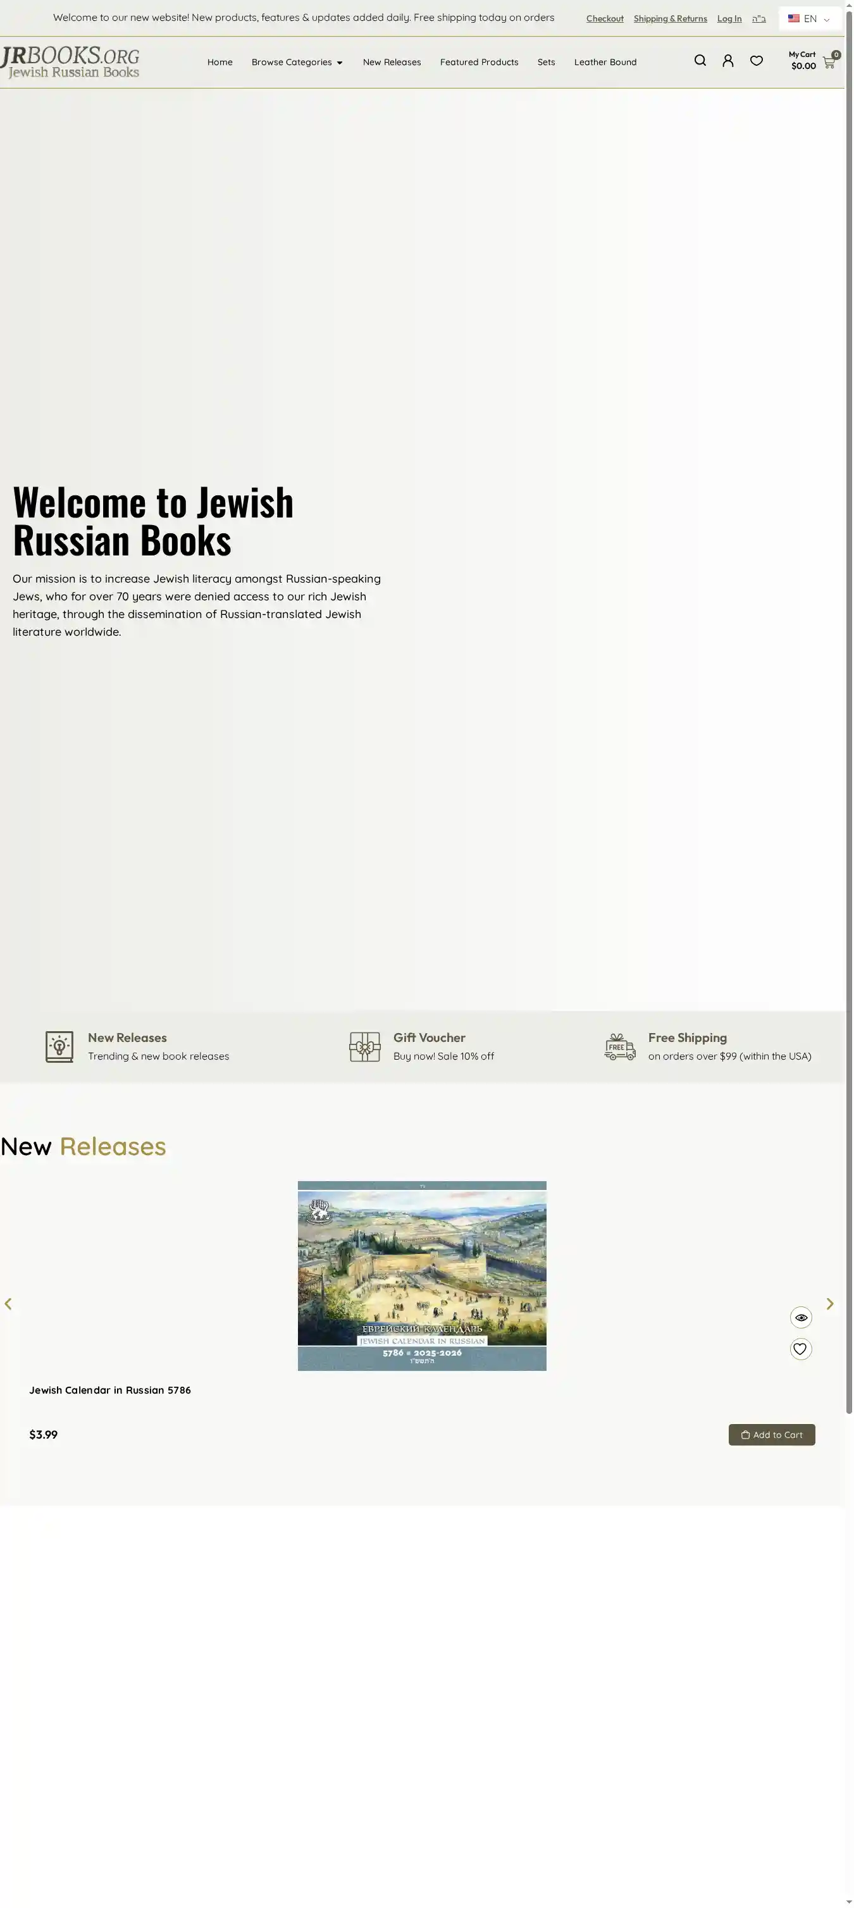
Task: Open the EN language selector
Action: point(809,18)
